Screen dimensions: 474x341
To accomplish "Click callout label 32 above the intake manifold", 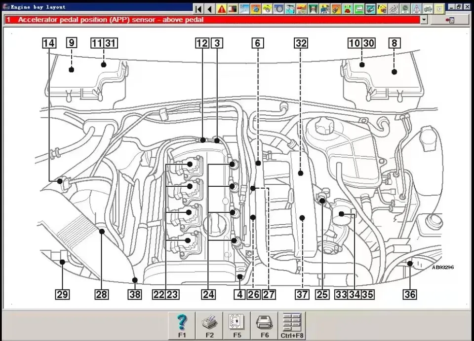I will coord(300,43).
